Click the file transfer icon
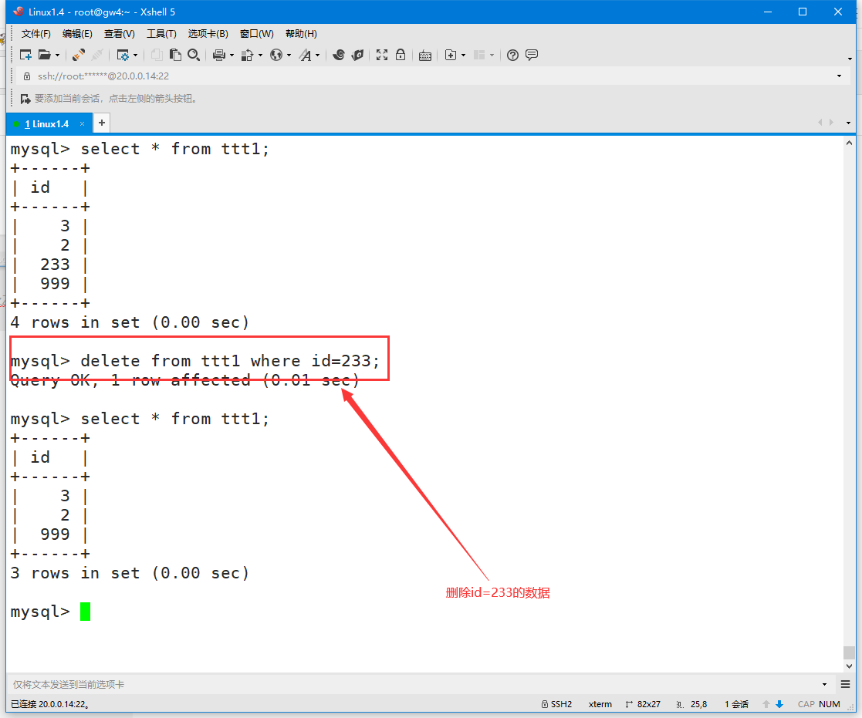 (x=248, y=55)
